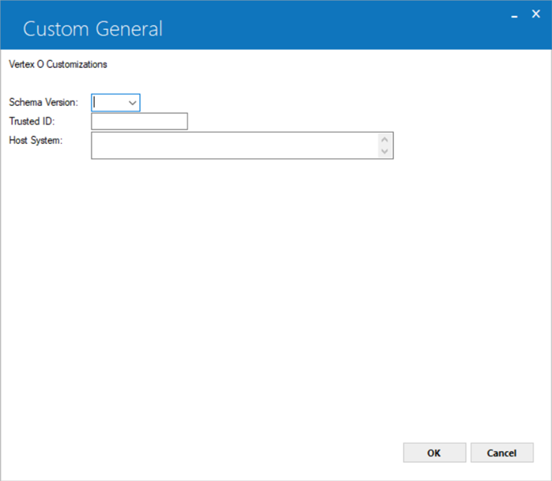Close the Custom General dialog
This screenshot has width=552, height=481.
536,14
